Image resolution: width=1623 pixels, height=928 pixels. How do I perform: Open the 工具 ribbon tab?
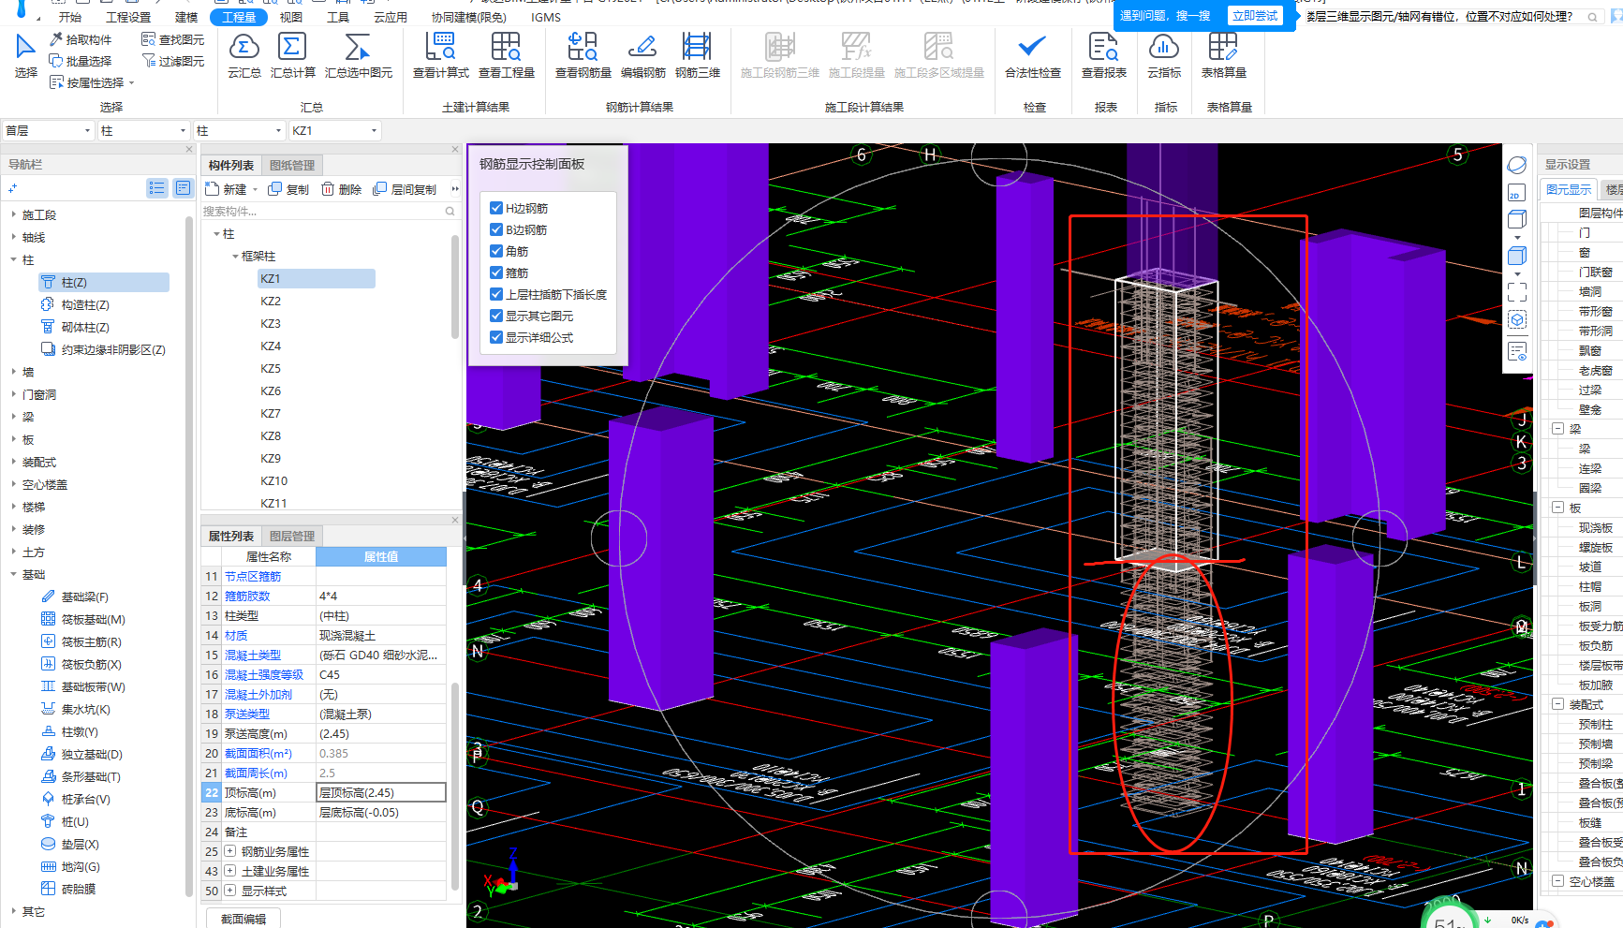pyautogui.click(x=338, y=17)
